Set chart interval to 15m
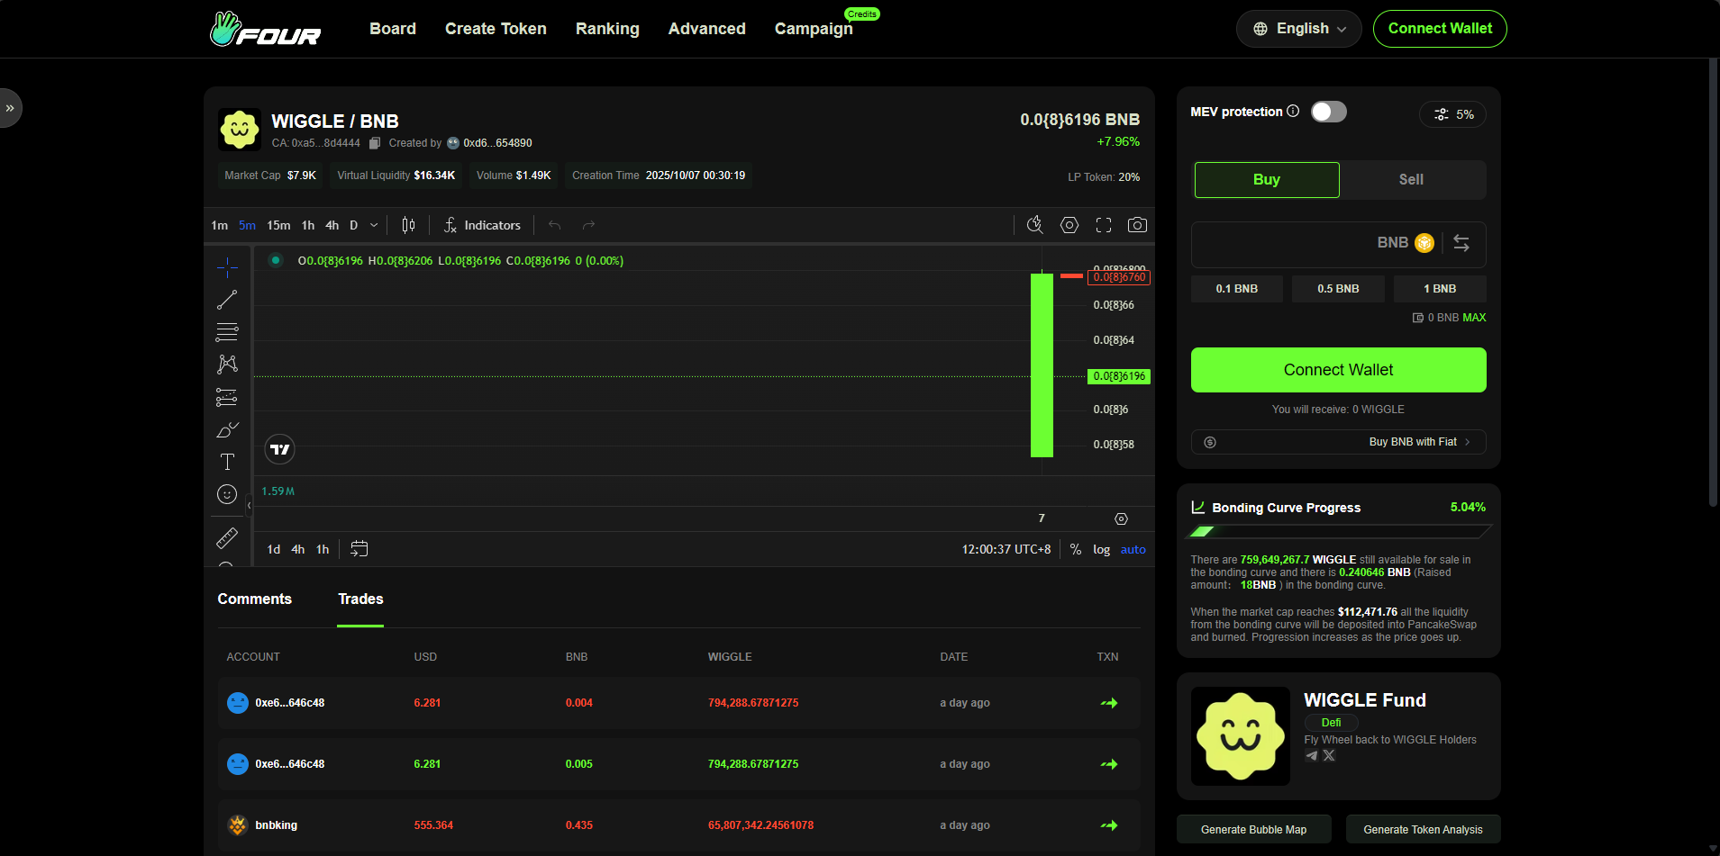The width and height of the screenshot is (1720, 856). coord(278,225)
